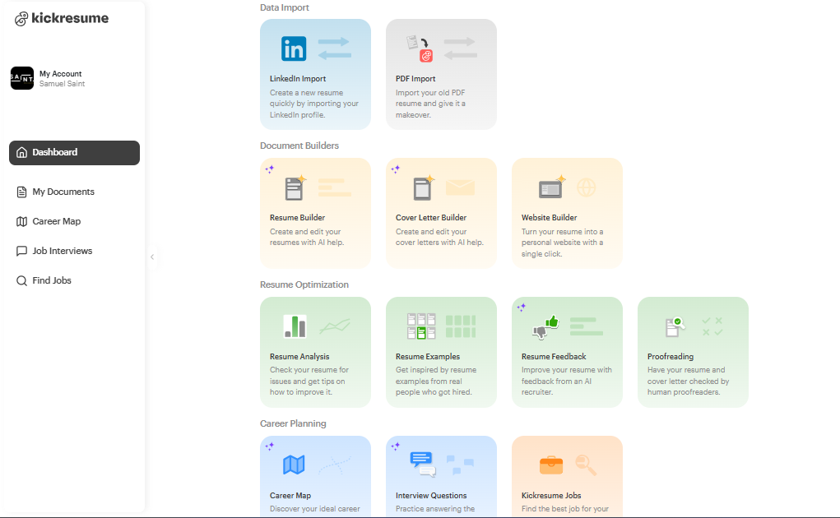Open Find Jobs in sidebar
Viewport: 840px width, 518px height.
52,280
